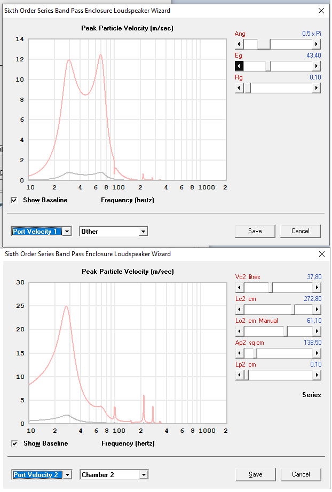This screenshot has width=332, height=492.
Task: Click the Ap2 sq cm slider thumb
Action: (x=255, y=353)
